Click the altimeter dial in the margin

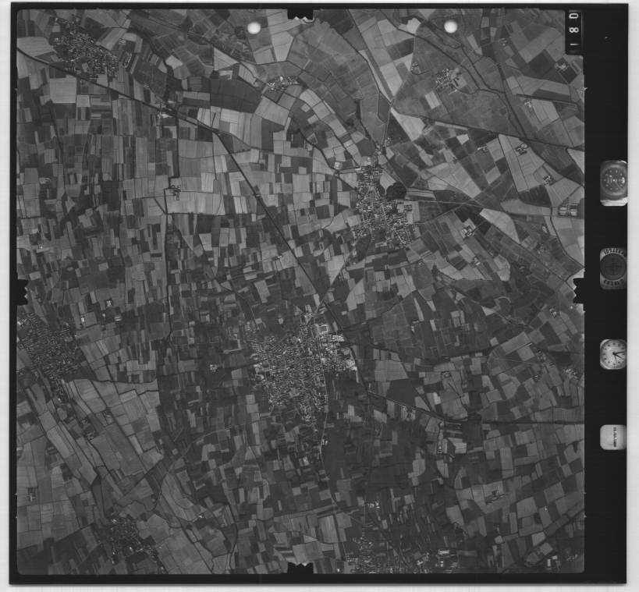pyautogui.click(x=613, y=183)
